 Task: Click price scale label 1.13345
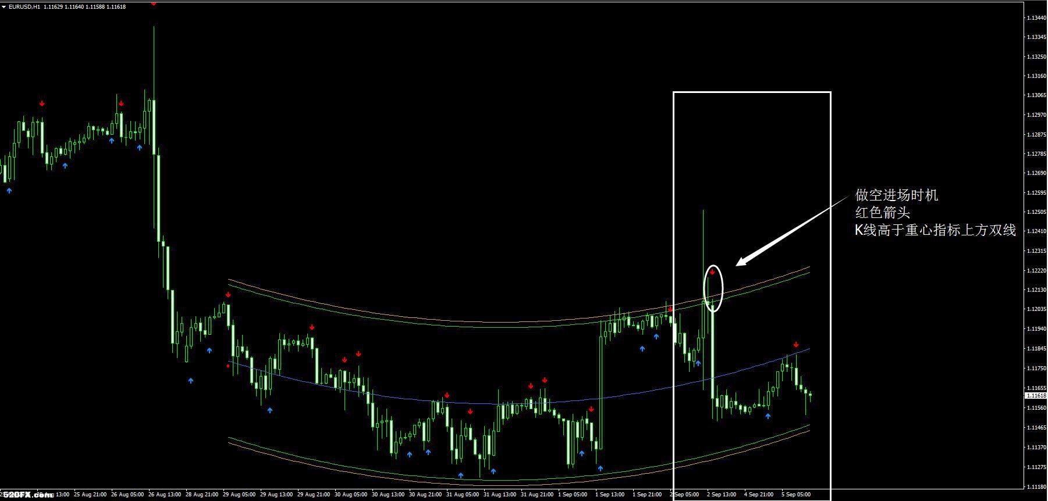(x=1036, y=37)
